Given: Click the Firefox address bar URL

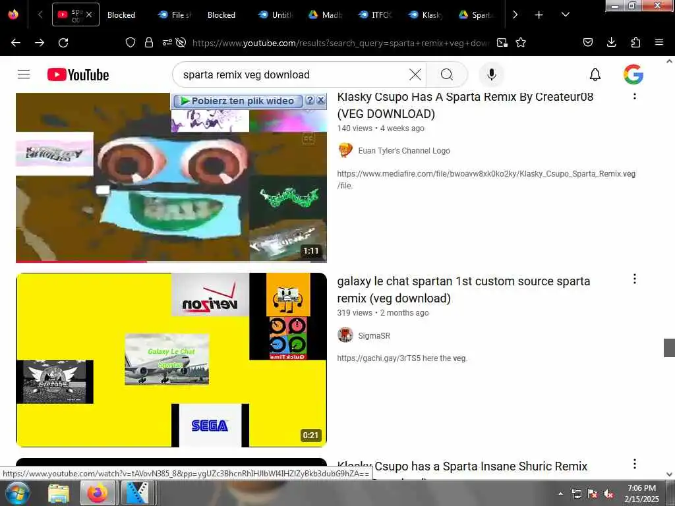Looking at the screenshot, I should (x=340, y=43).
